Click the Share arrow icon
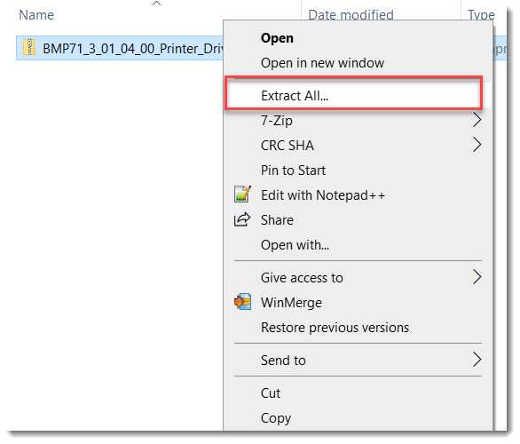The image size is (520, 444). click(x=242, y=219)
